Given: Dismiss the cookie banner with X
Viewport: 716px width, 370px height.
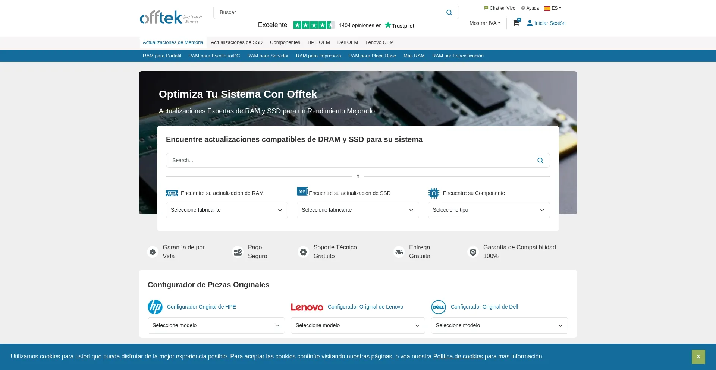Looking at the screenshot, I should [698, 357].
